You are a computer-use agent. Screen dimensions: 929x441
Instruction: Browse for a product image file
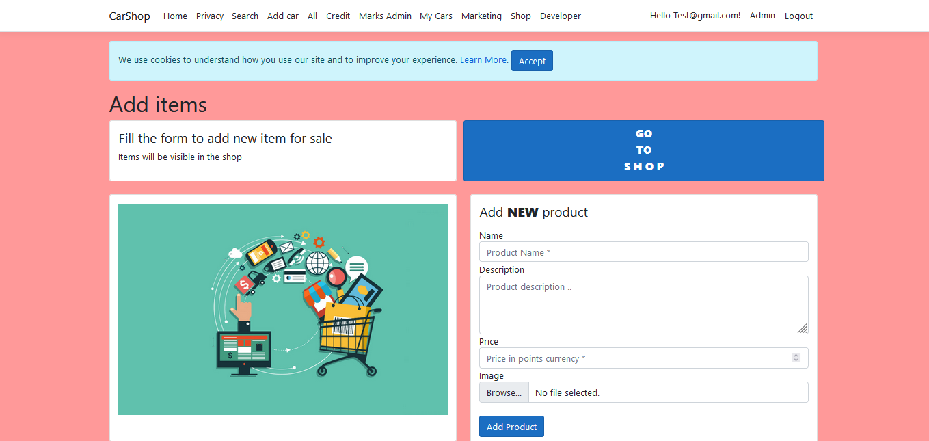pos(503,392)
